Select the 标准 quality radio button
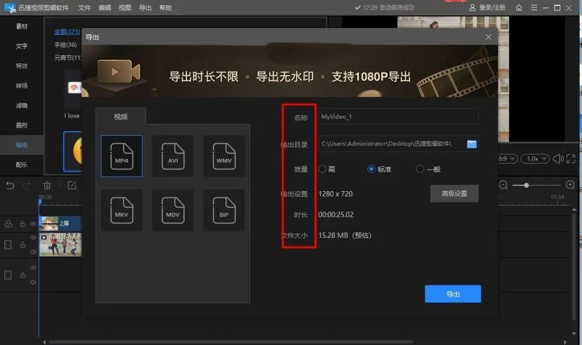The image size is (582, 345). pyautogui.click(x=371, y=168)
